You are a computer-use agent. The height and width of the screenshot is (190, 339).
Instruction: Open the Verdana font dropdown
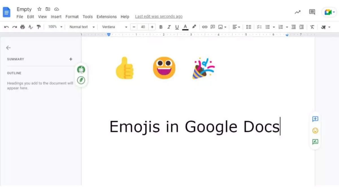pyautogui.click(x=115, y=27)
